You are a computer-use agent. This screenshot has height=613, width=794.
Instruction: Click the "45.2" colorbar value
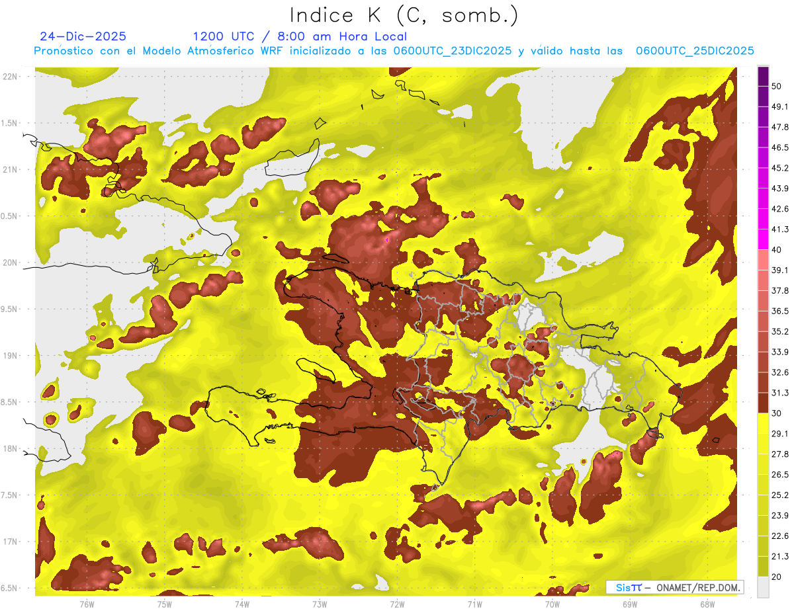point(780,168)
